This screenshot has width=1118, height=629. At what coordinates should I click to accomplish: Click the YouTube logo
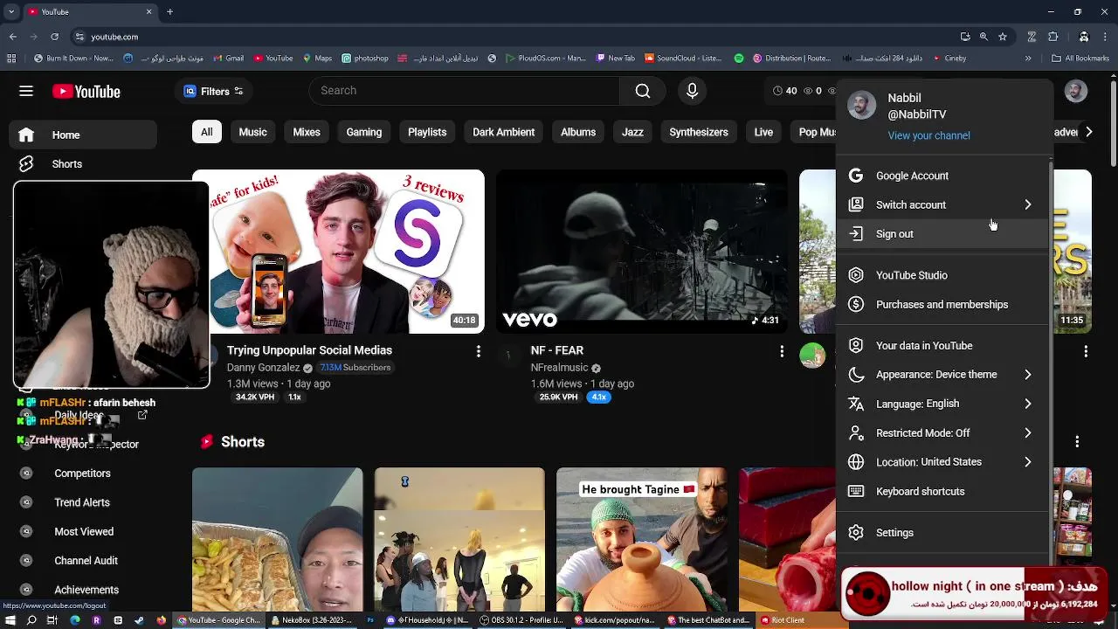pyautogui.click(x=86, y=92)
